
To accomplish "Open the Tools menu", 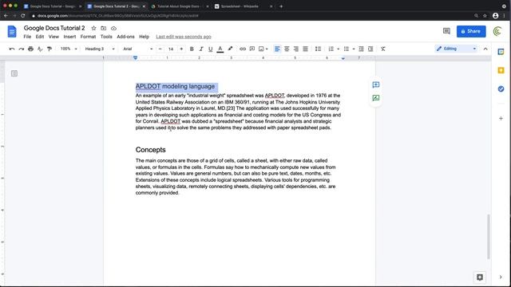I will tap(106, 37).
